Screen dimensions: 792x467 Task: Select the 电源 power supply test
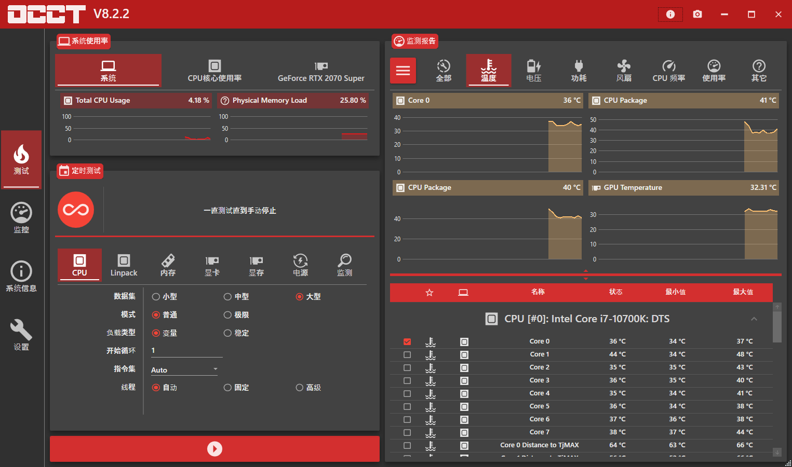tap(300, 265)
